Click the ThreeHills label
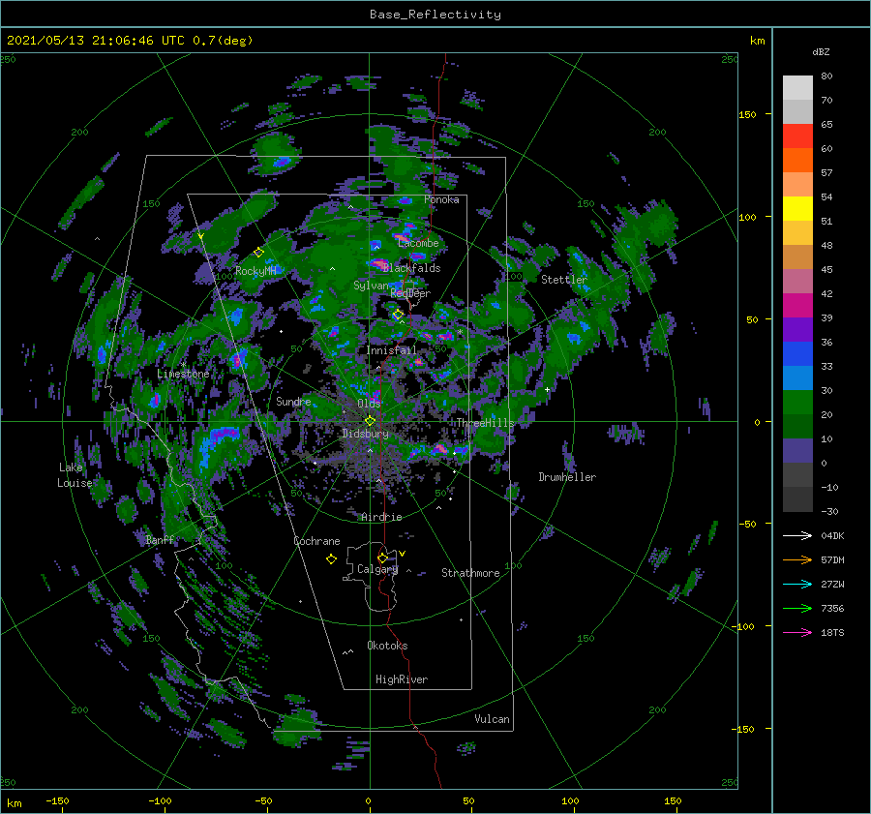Image resolution: width=871 pixels, height=814 pixels. coord(486,423)
